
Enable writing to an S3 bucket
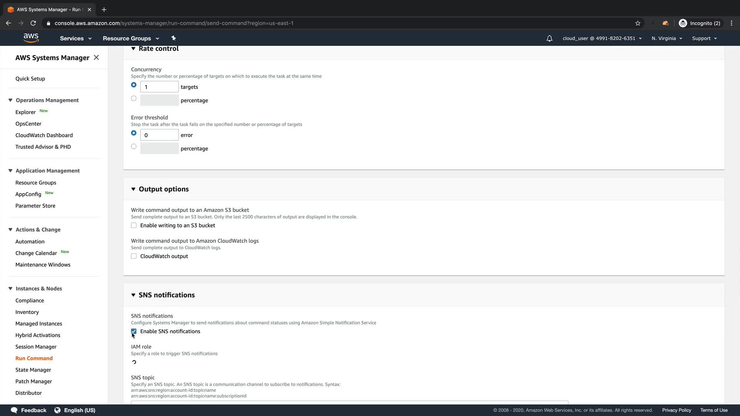pos(134,225)
